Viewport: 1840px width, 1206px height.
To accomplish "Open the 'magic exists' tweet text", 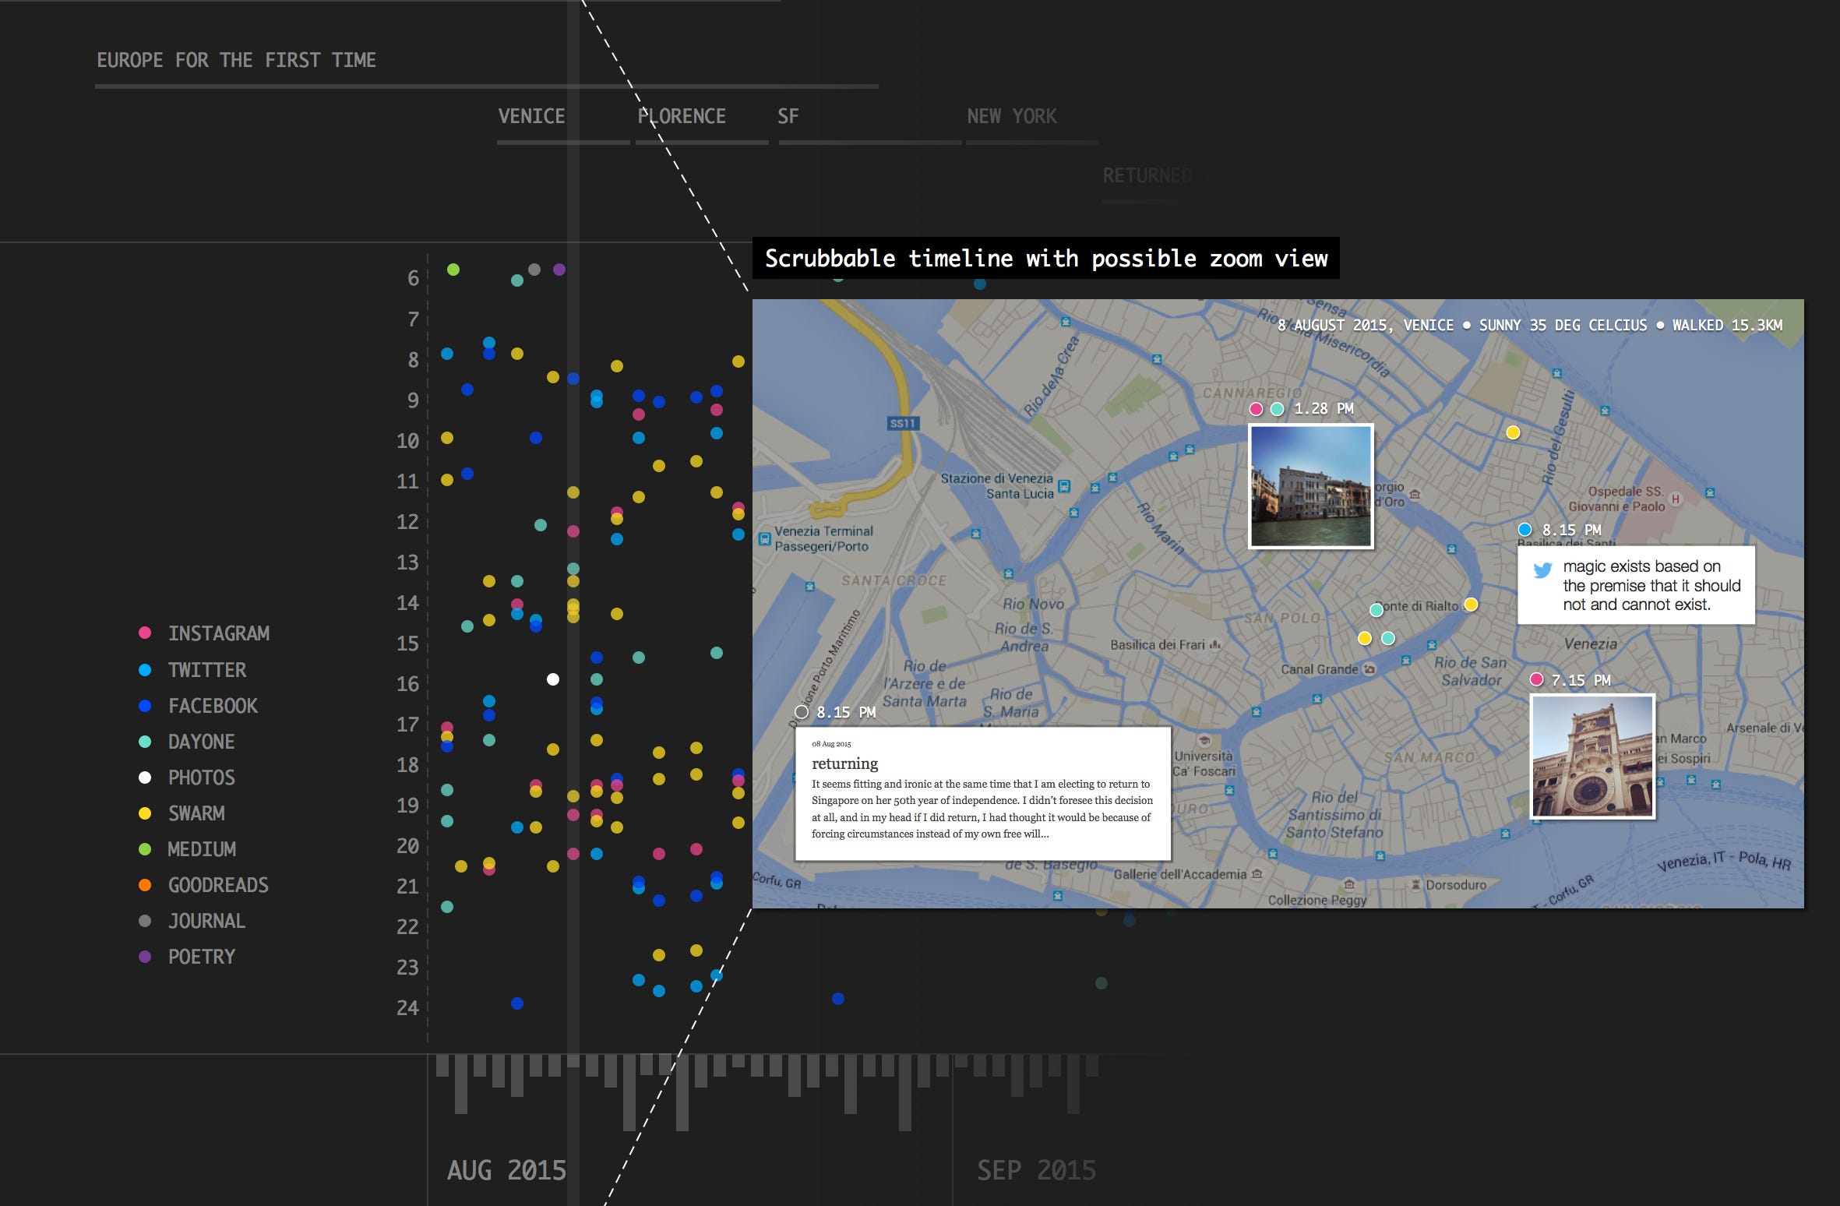I will [x=1651, y=585].
